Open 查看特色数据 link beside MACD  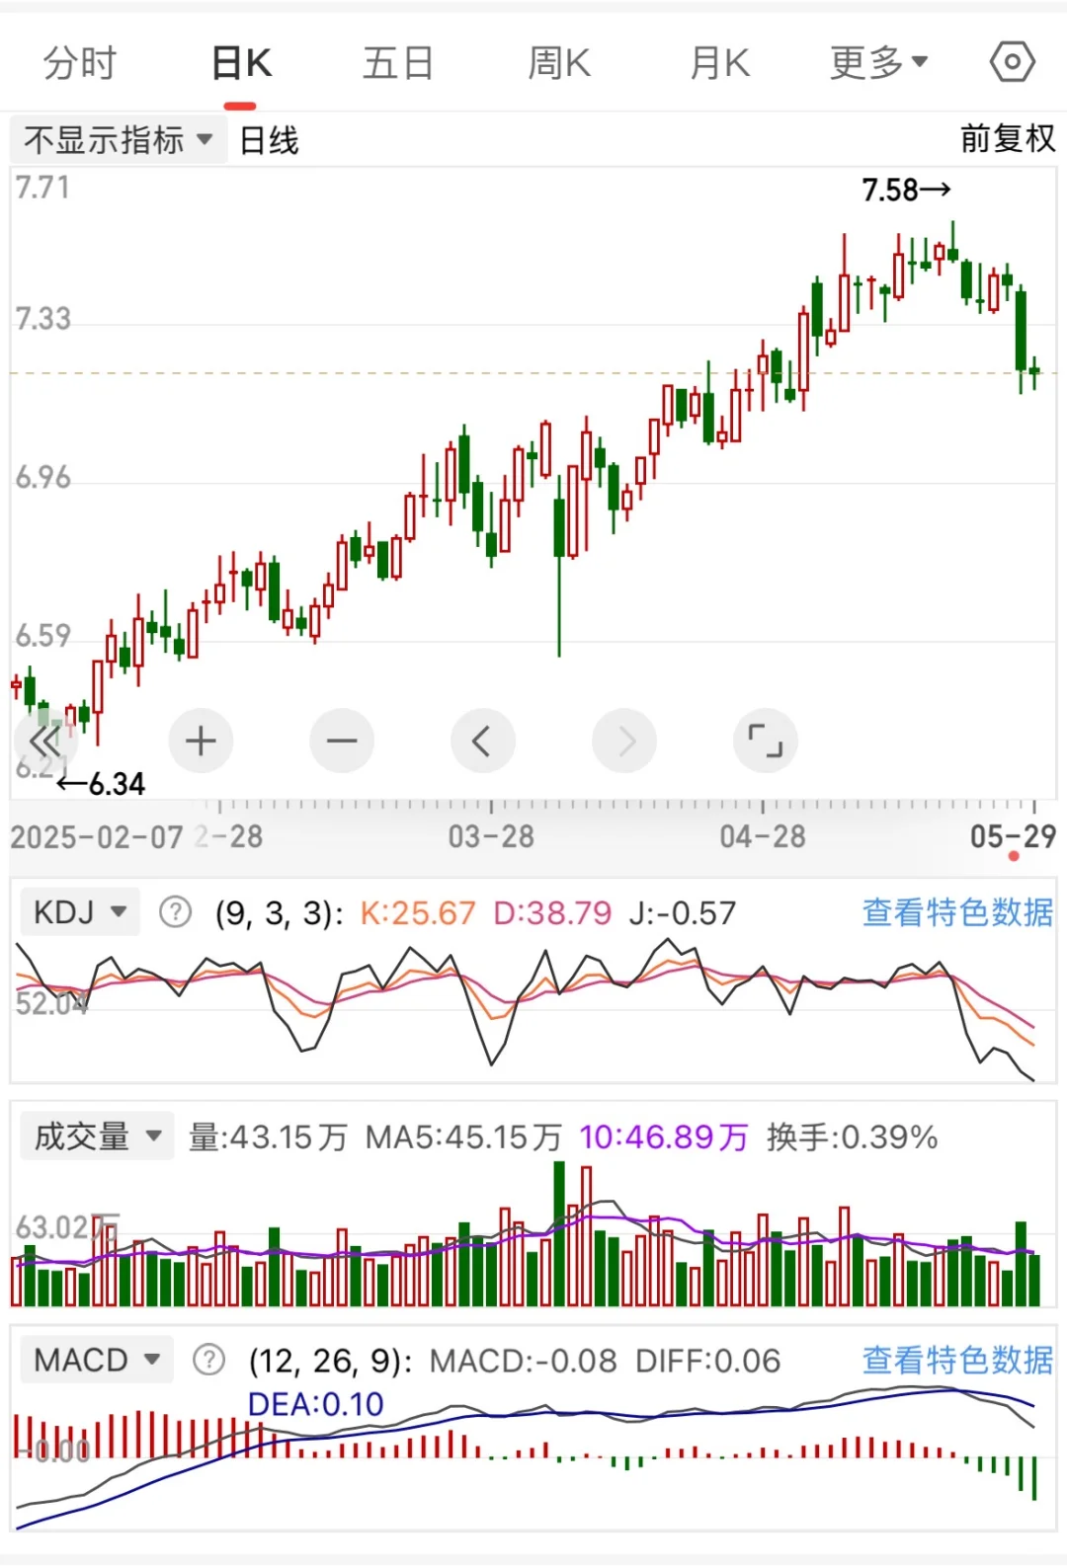[957, 1361]
